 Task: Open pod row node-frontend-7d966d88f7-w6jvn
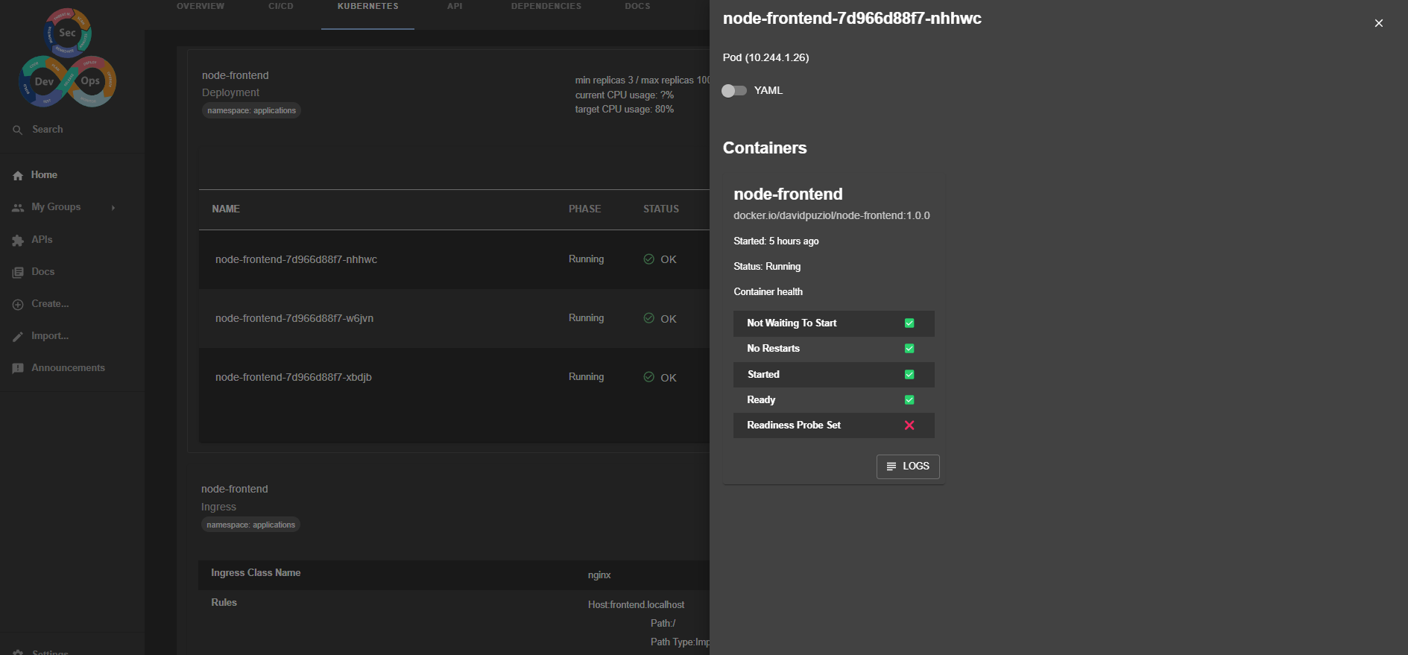point(294,318)
